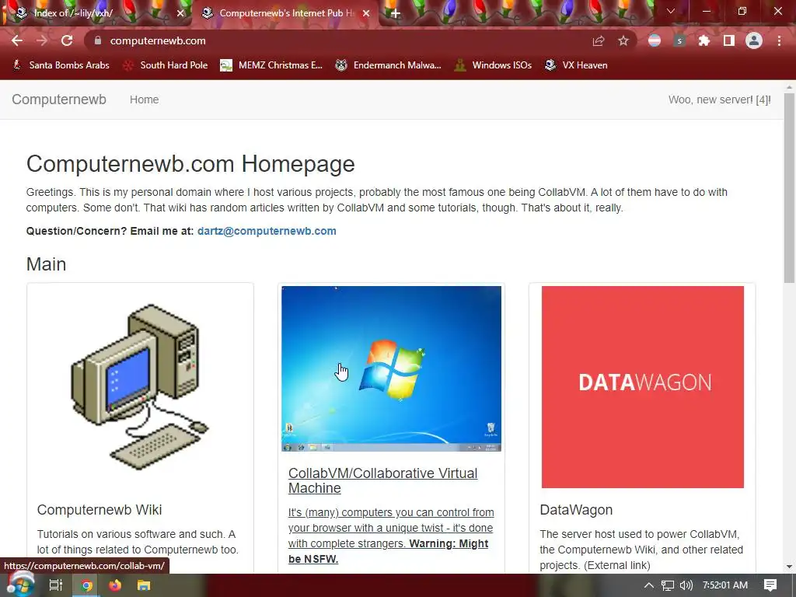Open the VX Heaven bookmark
Image resolution: width=796 pixels, height=597 pixels.
(x=576, y=65)
